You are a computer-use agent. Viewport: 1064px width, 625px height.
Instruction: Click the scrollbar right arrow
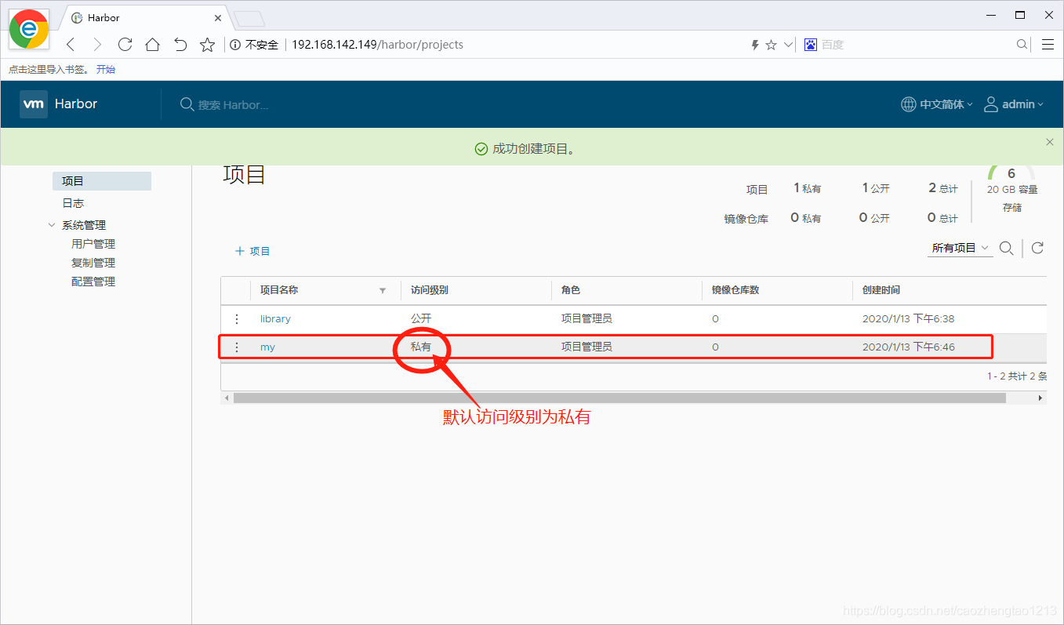point(1040,398)
